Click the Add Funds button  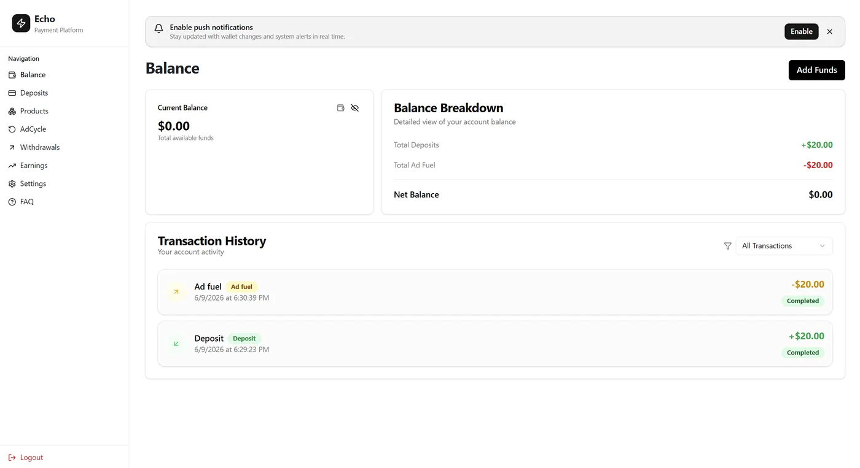(x=816, y=70)
